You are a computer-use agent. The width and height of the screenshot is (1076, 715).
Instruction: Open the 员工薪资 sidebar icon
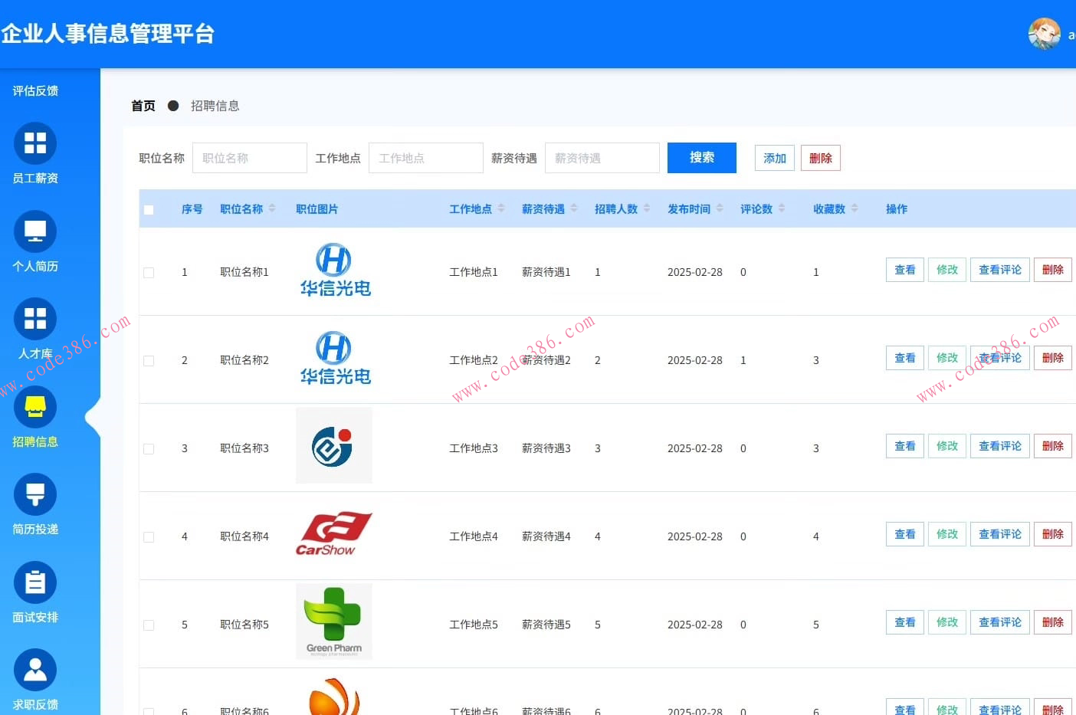34,143
